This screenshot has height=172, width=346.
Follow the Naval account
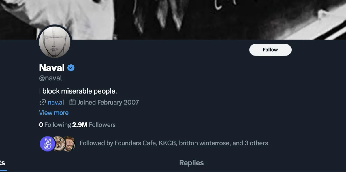click(270, 50)
